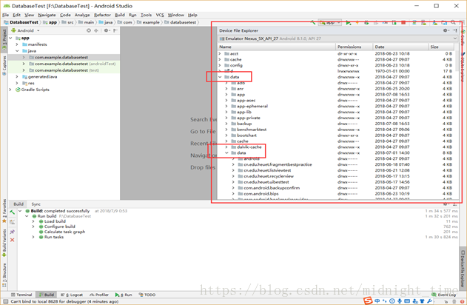Image resolution: width=467 pixels, height=305 pixels.
Task: Collapse the top-level data folder
Action: point(220,77)
